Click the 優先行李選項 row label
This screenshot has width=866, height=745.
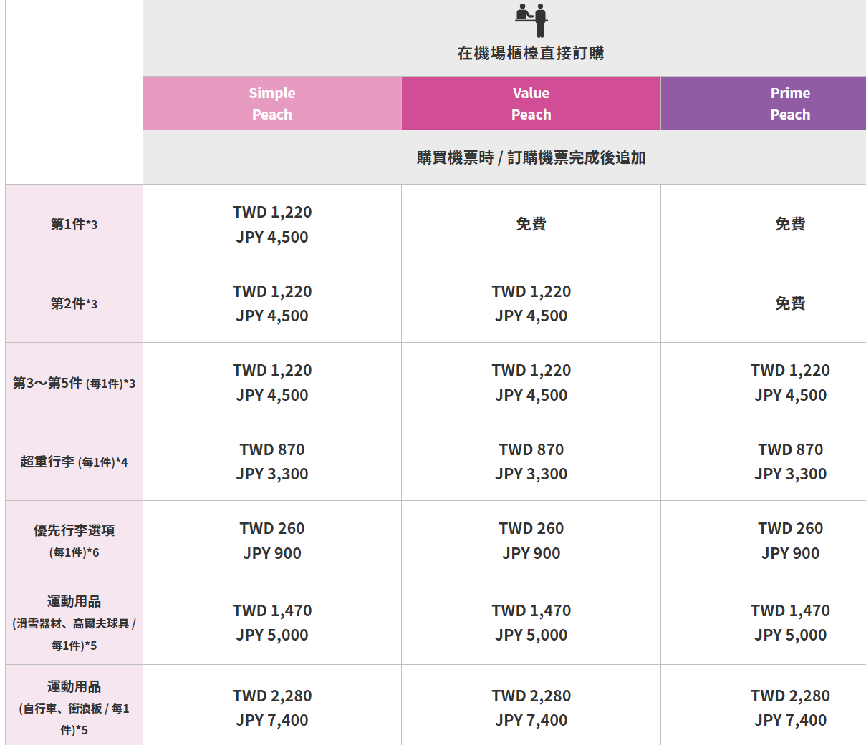coord(74,540)
